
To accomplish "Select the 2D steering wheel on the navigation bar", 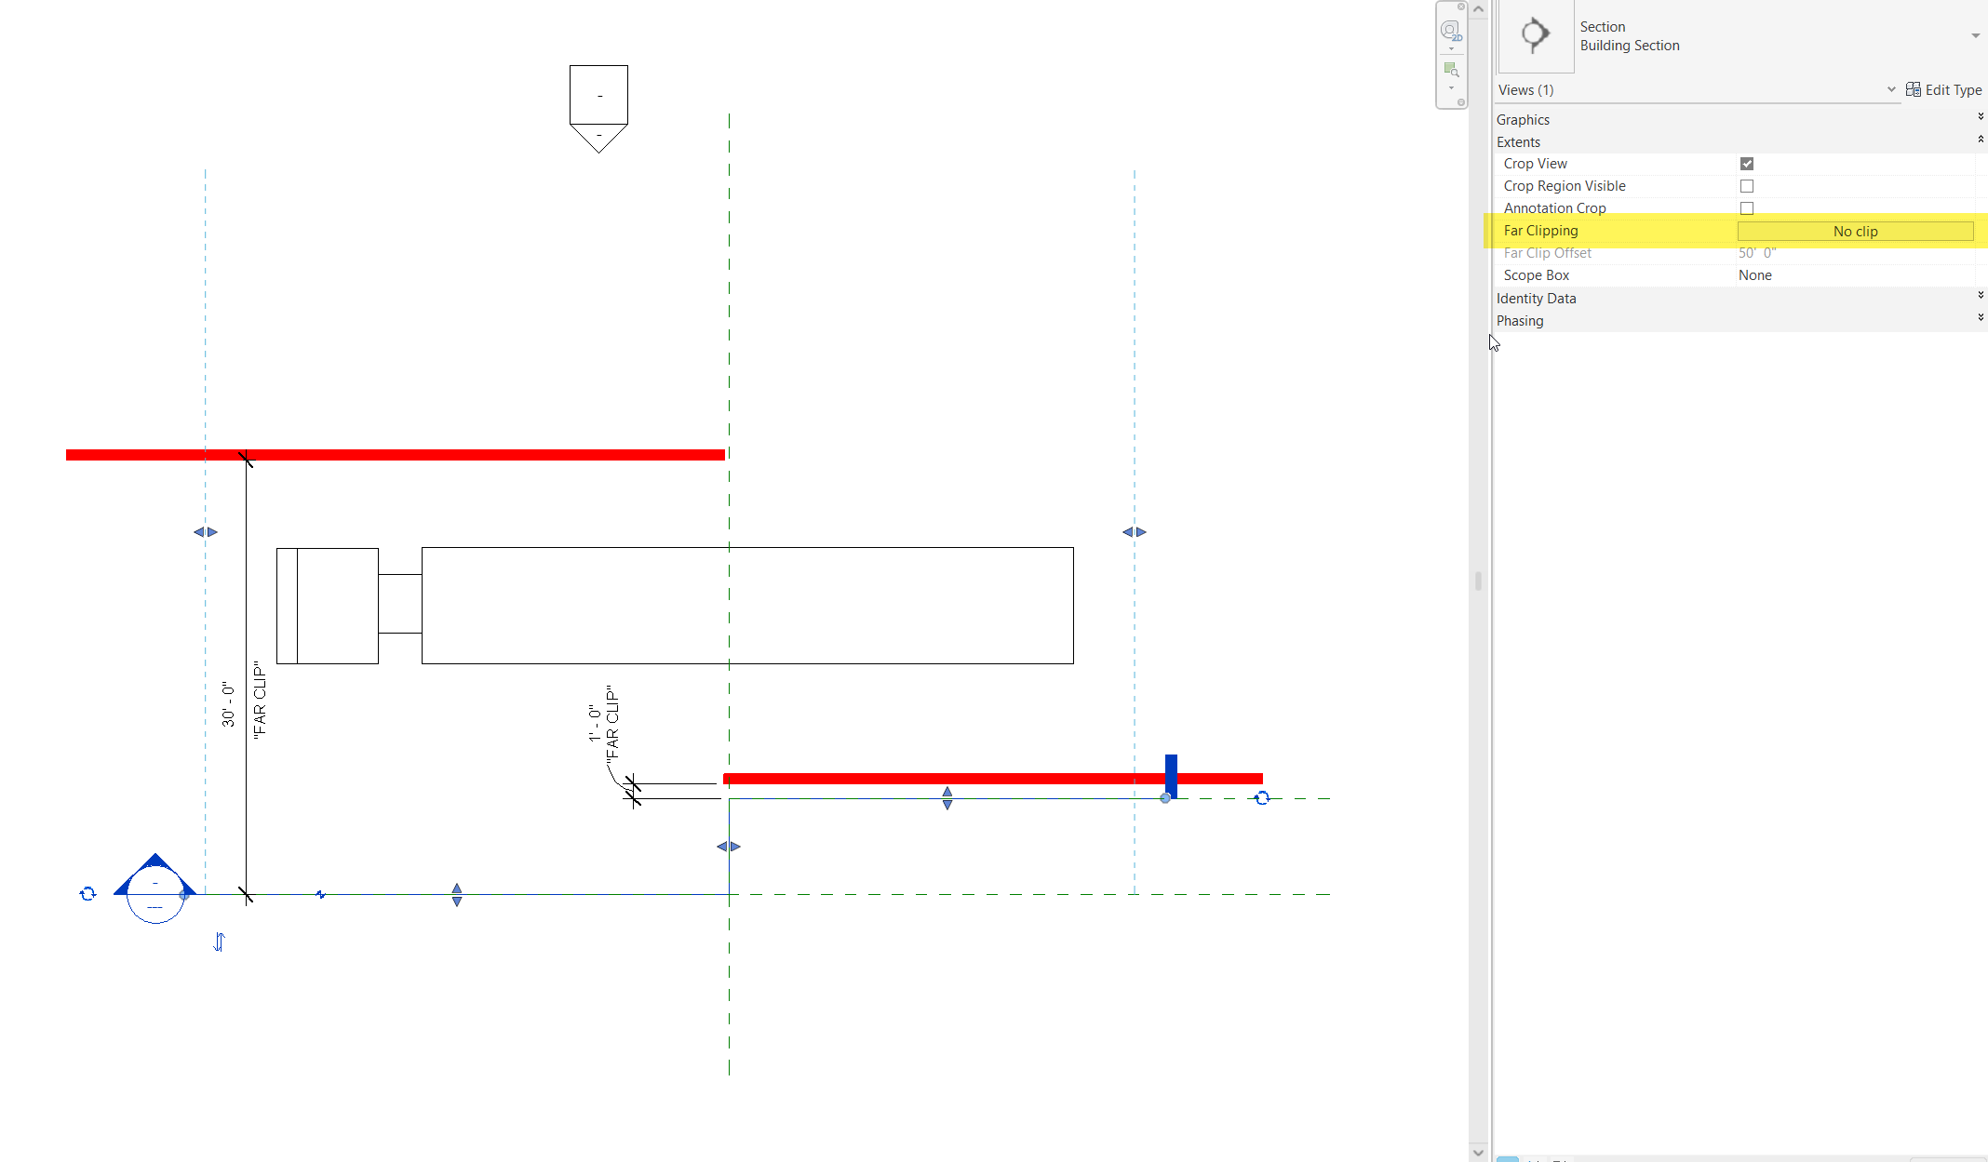I will (x=1451, y=30).
